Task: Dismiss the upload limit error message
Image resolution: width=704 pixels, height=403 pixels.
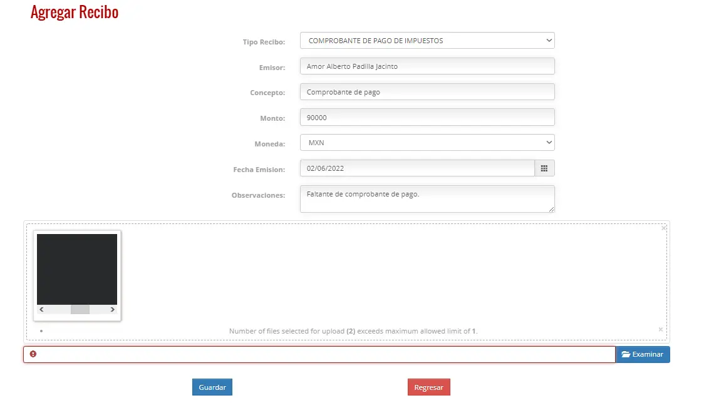Action: coord(660,329)
